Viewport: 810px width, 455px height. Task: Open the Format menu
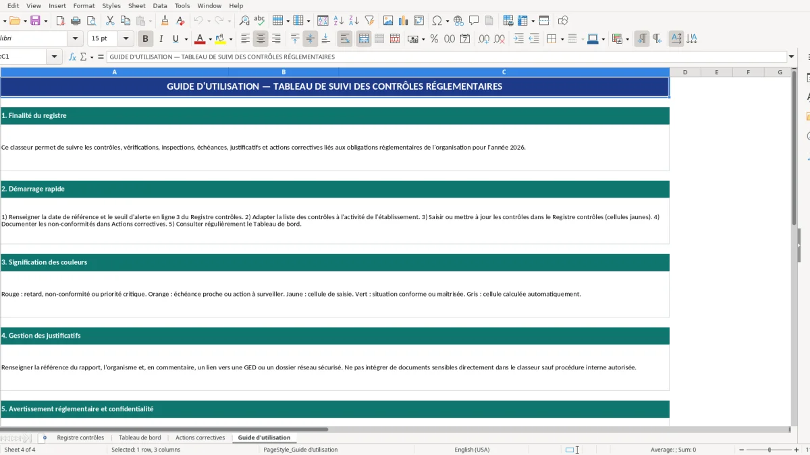(x=84, y=5)
